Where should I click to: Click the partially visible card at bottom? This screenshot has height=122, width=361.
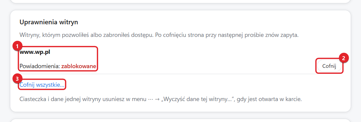pyautogui.click(x=180, y=120)
